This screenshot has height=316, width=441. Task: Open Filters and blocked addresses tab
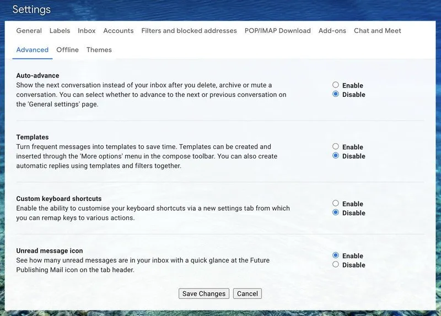[x=189, y=31]
